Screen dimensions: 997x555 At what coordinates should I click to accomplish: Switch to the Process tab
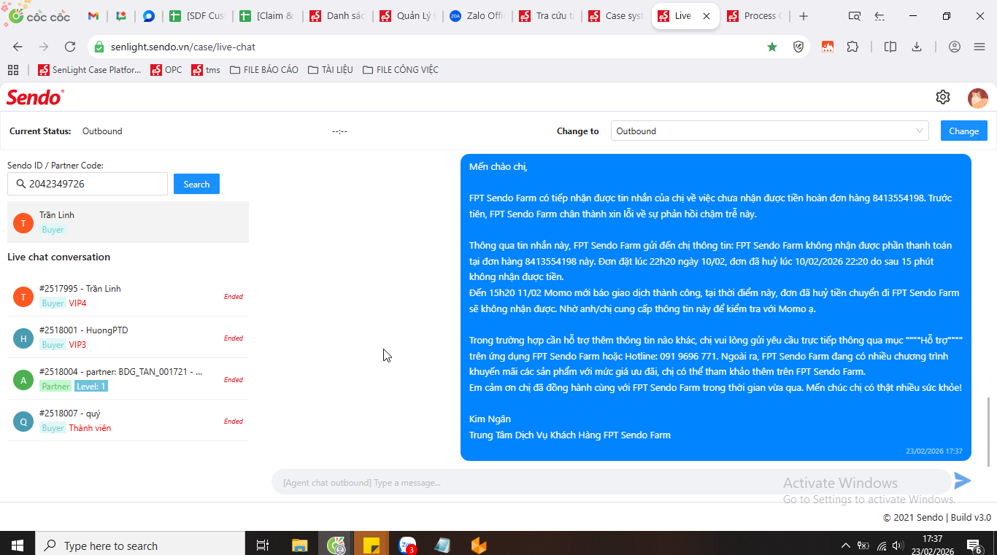point(754,16)
